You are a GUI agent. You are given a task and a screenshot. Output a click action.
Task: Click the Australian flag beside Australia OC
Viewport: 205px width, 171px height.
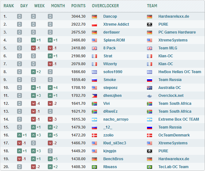[x=150, y=88]
